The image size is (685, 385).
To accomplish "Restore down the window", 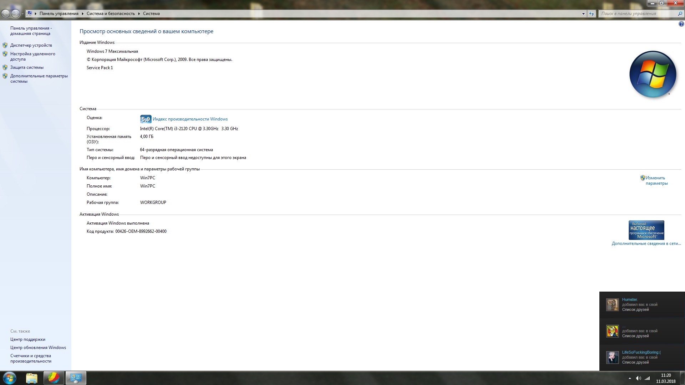I will 661,3.
